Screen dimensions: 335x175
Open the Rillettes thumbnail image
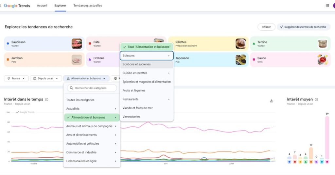pos(241,44)
